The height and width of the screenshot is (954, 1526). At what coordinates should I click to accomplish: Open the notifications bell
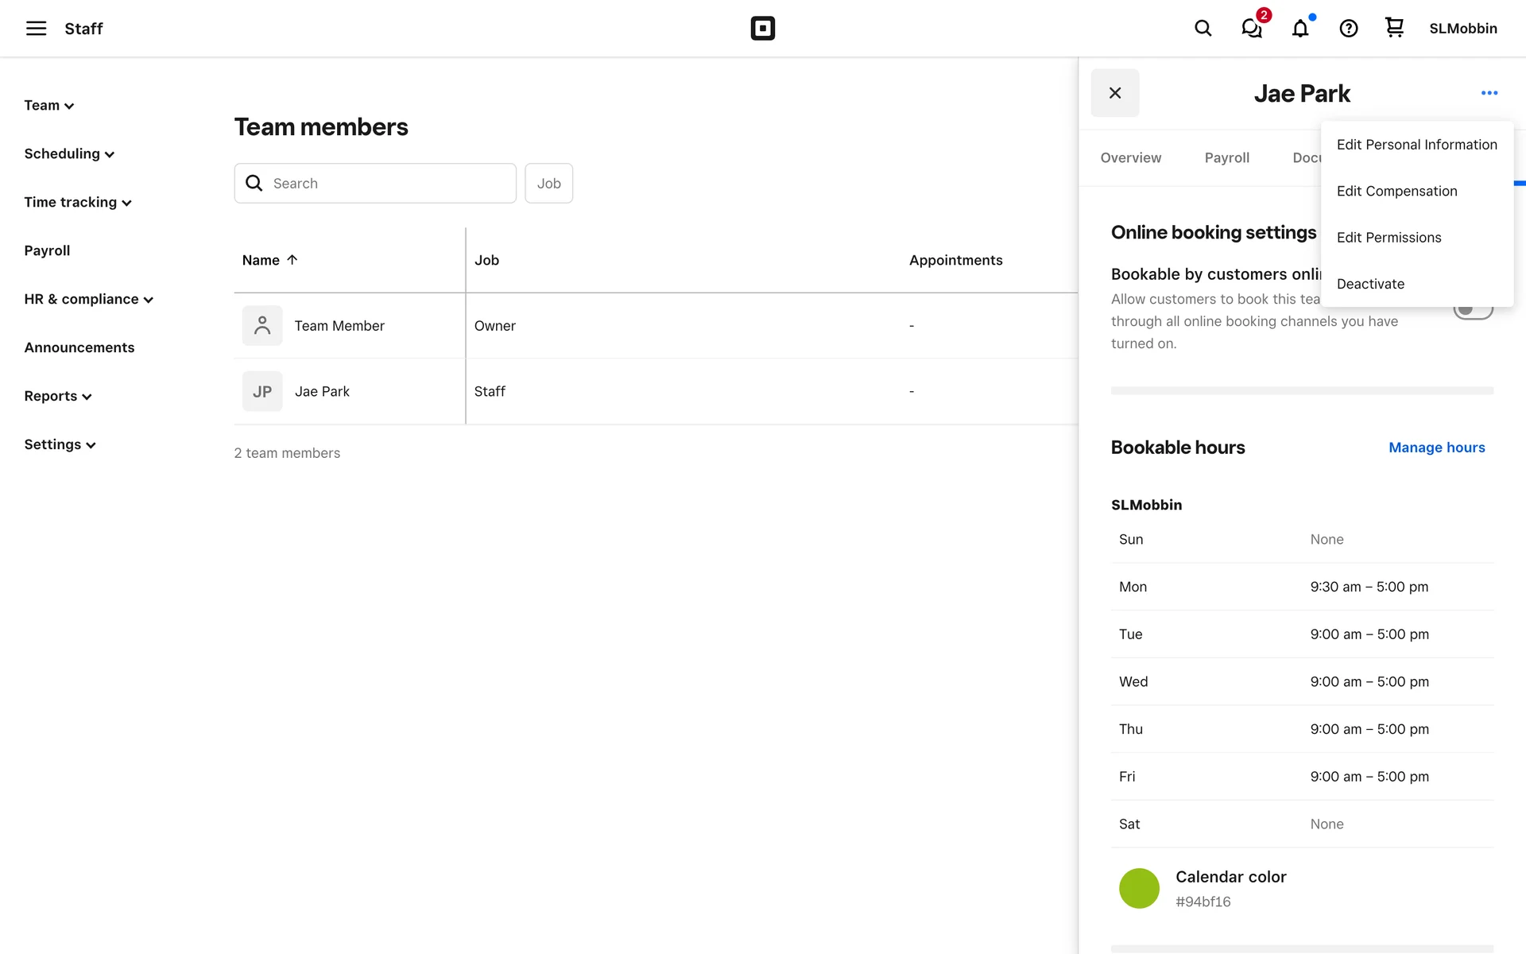[1299, 29]
